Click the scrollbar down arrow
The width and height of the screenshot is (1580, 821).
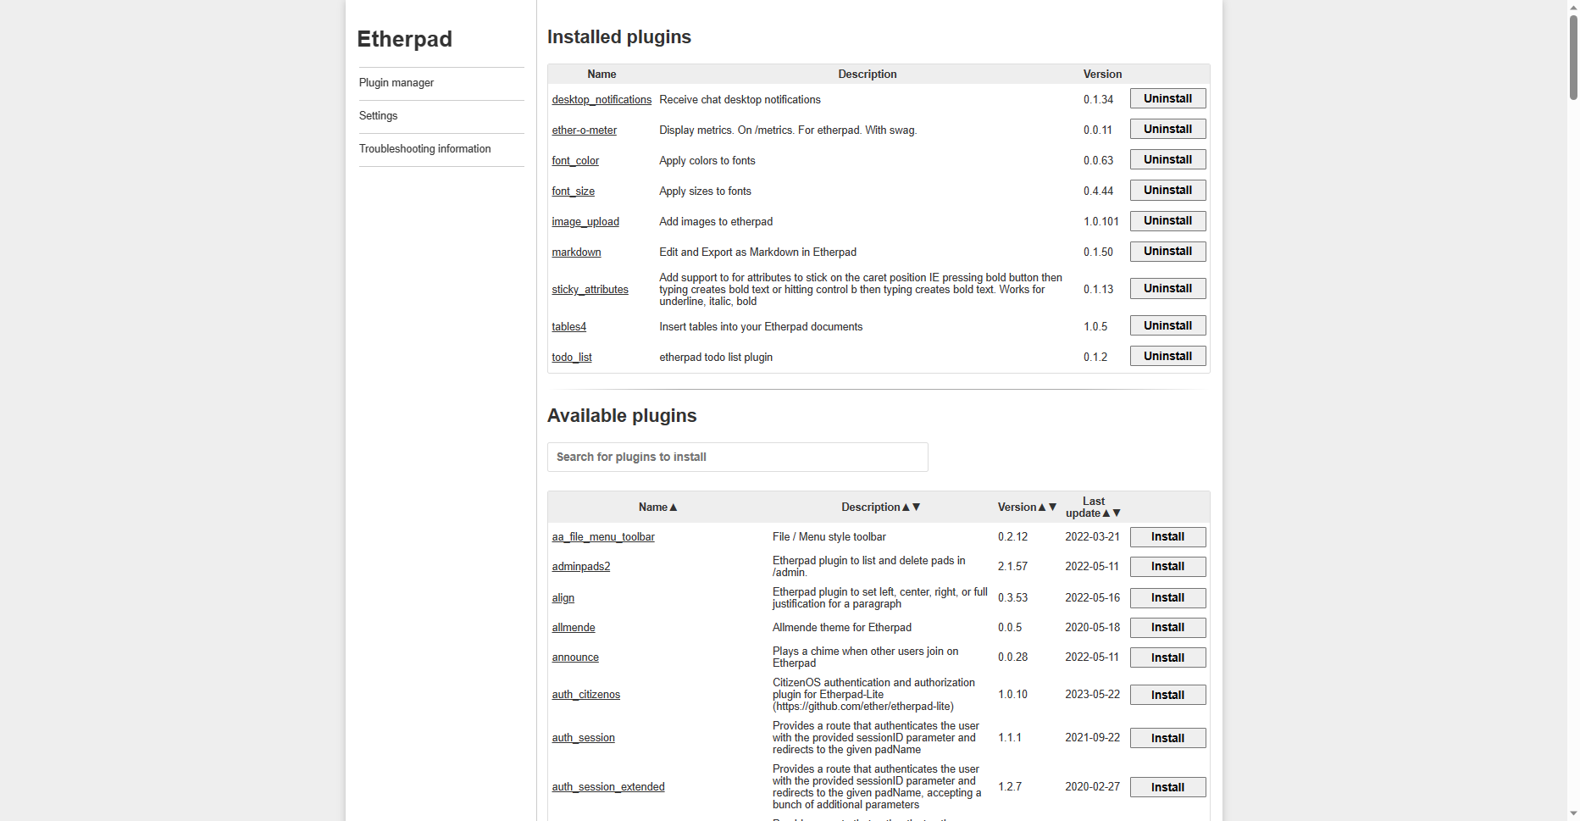click(x=1573, y=813)
